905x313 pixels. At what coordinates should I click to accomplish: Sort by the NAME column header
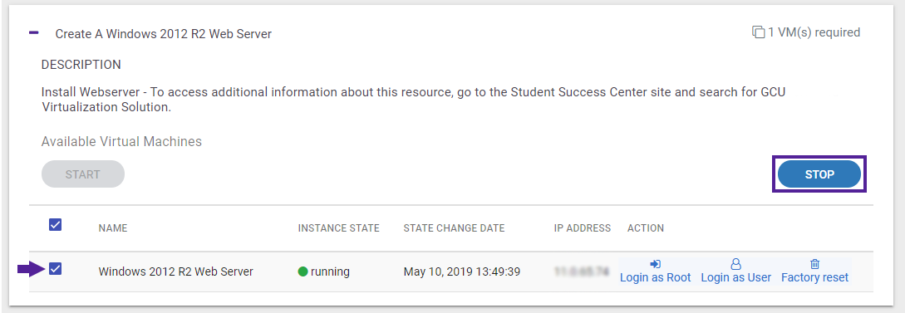113,228
